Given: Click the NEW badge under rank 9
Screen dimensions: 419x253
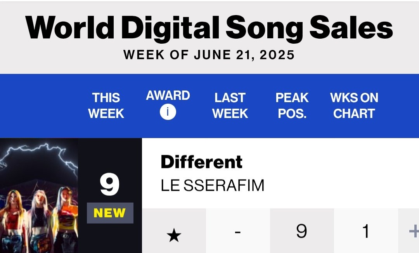Looking at the screenshot, I should (110, 213).
